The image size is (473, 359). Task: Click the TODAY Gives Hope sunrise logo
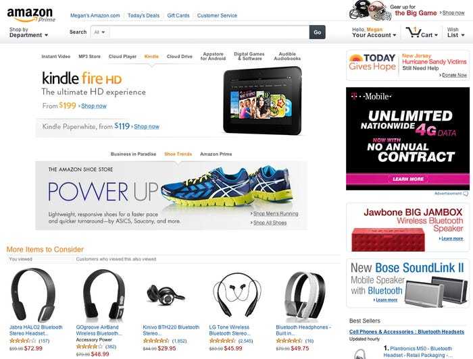355,57
